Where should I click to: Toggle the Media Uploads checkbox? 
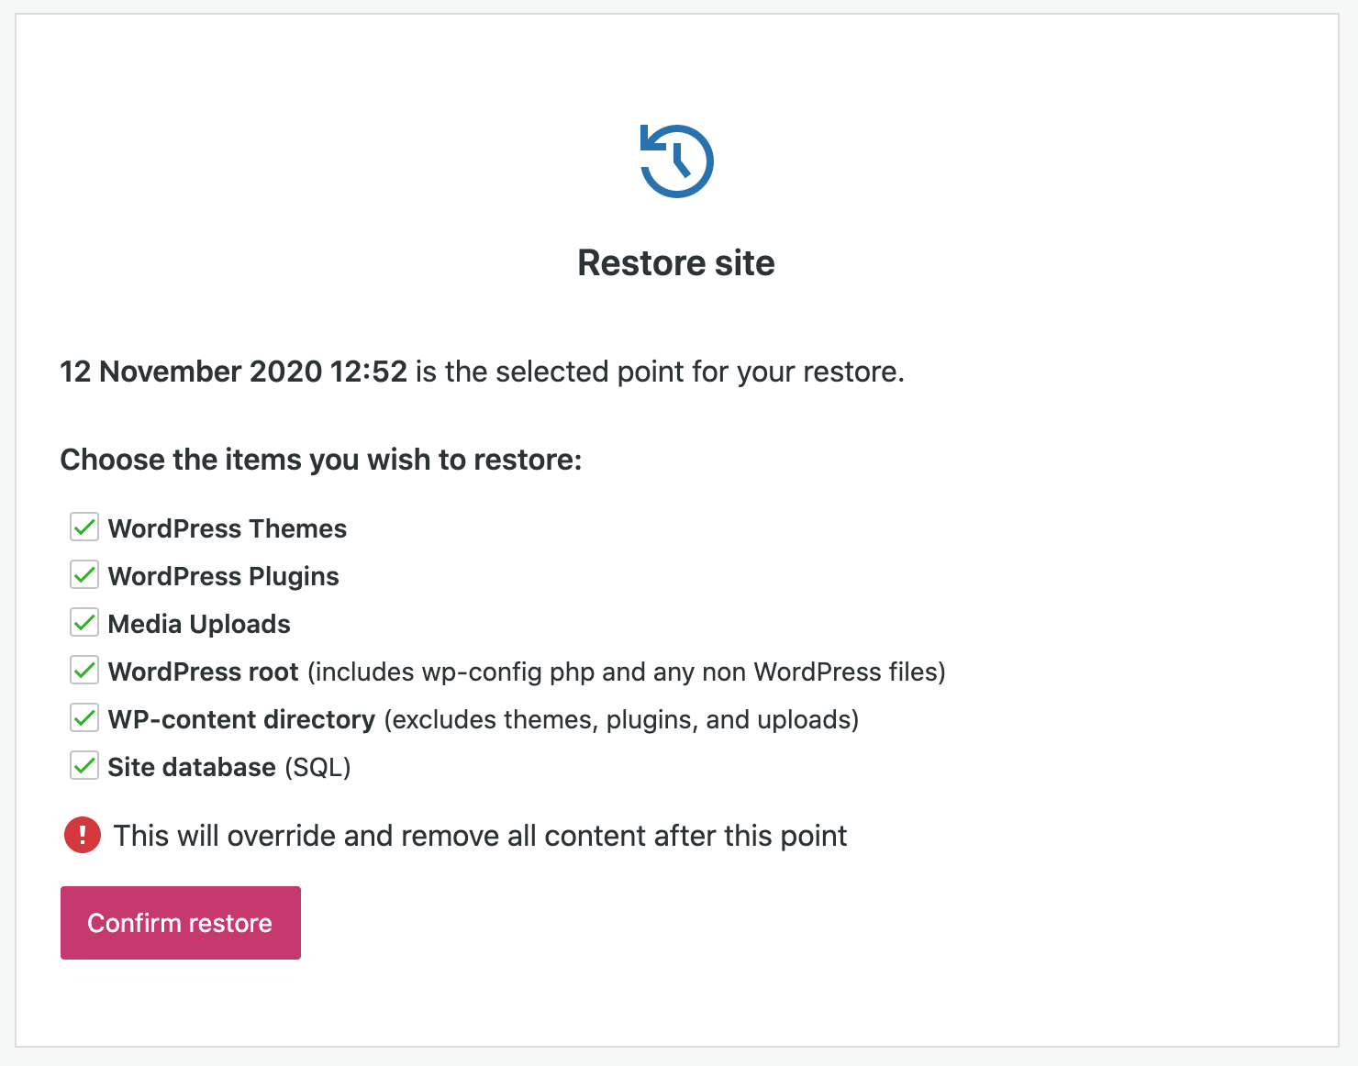click(83, 622)
